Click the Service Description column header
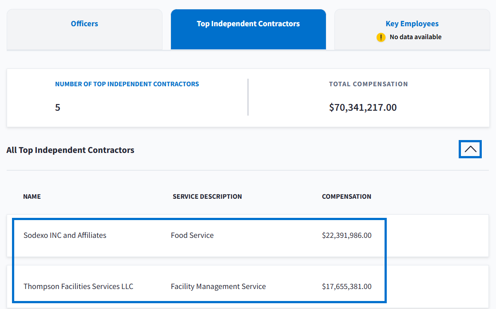496x309 pixels. (x=207, y=197)
